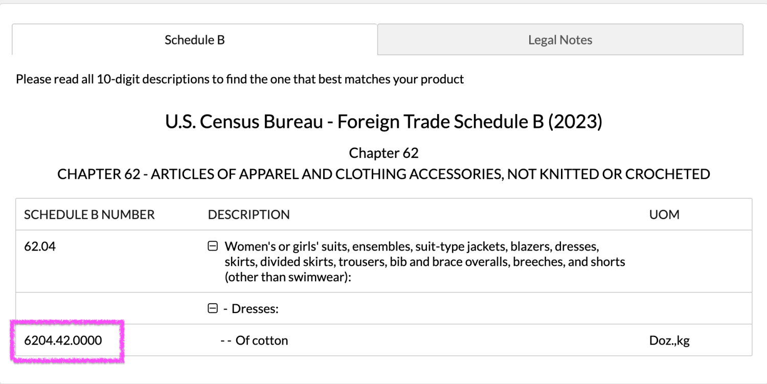
Task: Click the 10-digit descriptions instruction text
Action: [x=240, y=79]
